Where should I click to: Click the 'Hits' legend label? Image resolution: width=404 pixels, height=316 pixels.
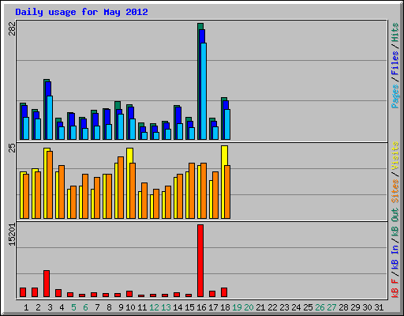(x=395, y=32)
